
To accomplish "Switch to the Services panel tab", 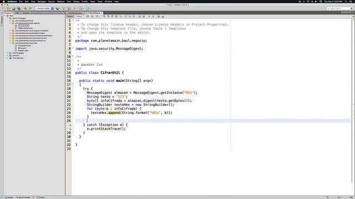I will (x=26, y=13).
